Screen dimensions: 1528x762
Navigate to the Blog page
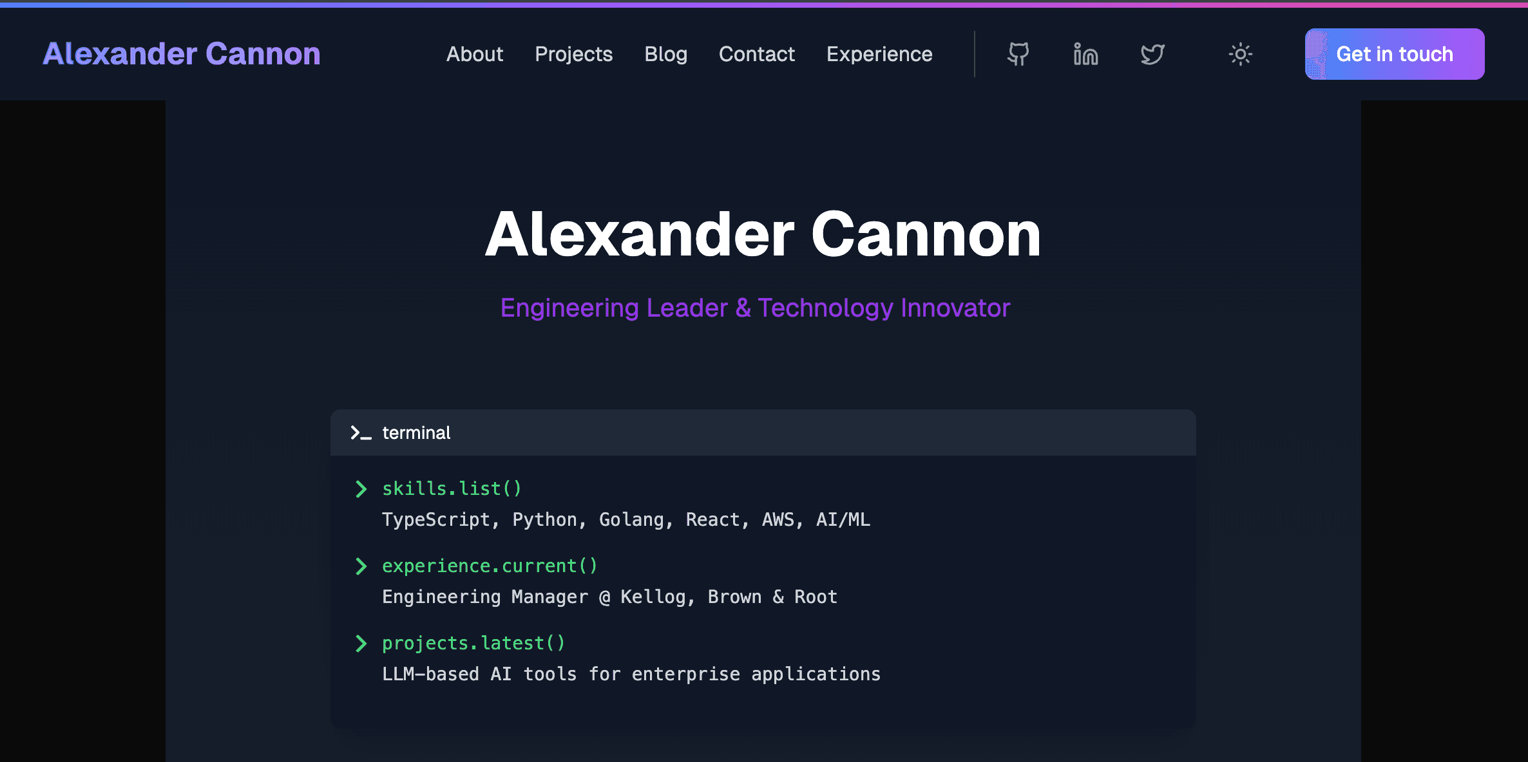point(665,54)
